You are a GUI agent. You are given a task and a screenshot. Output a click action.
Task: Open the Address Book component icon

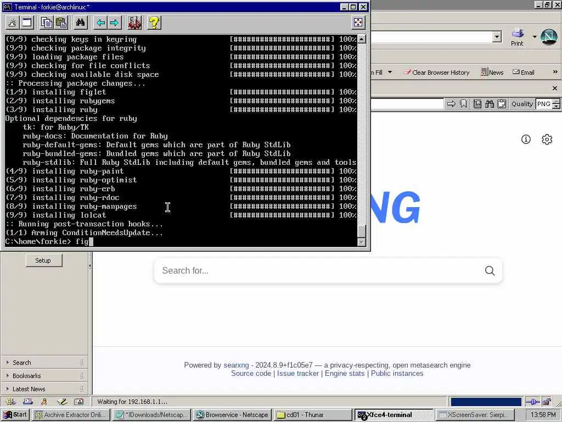coord(78,402)
